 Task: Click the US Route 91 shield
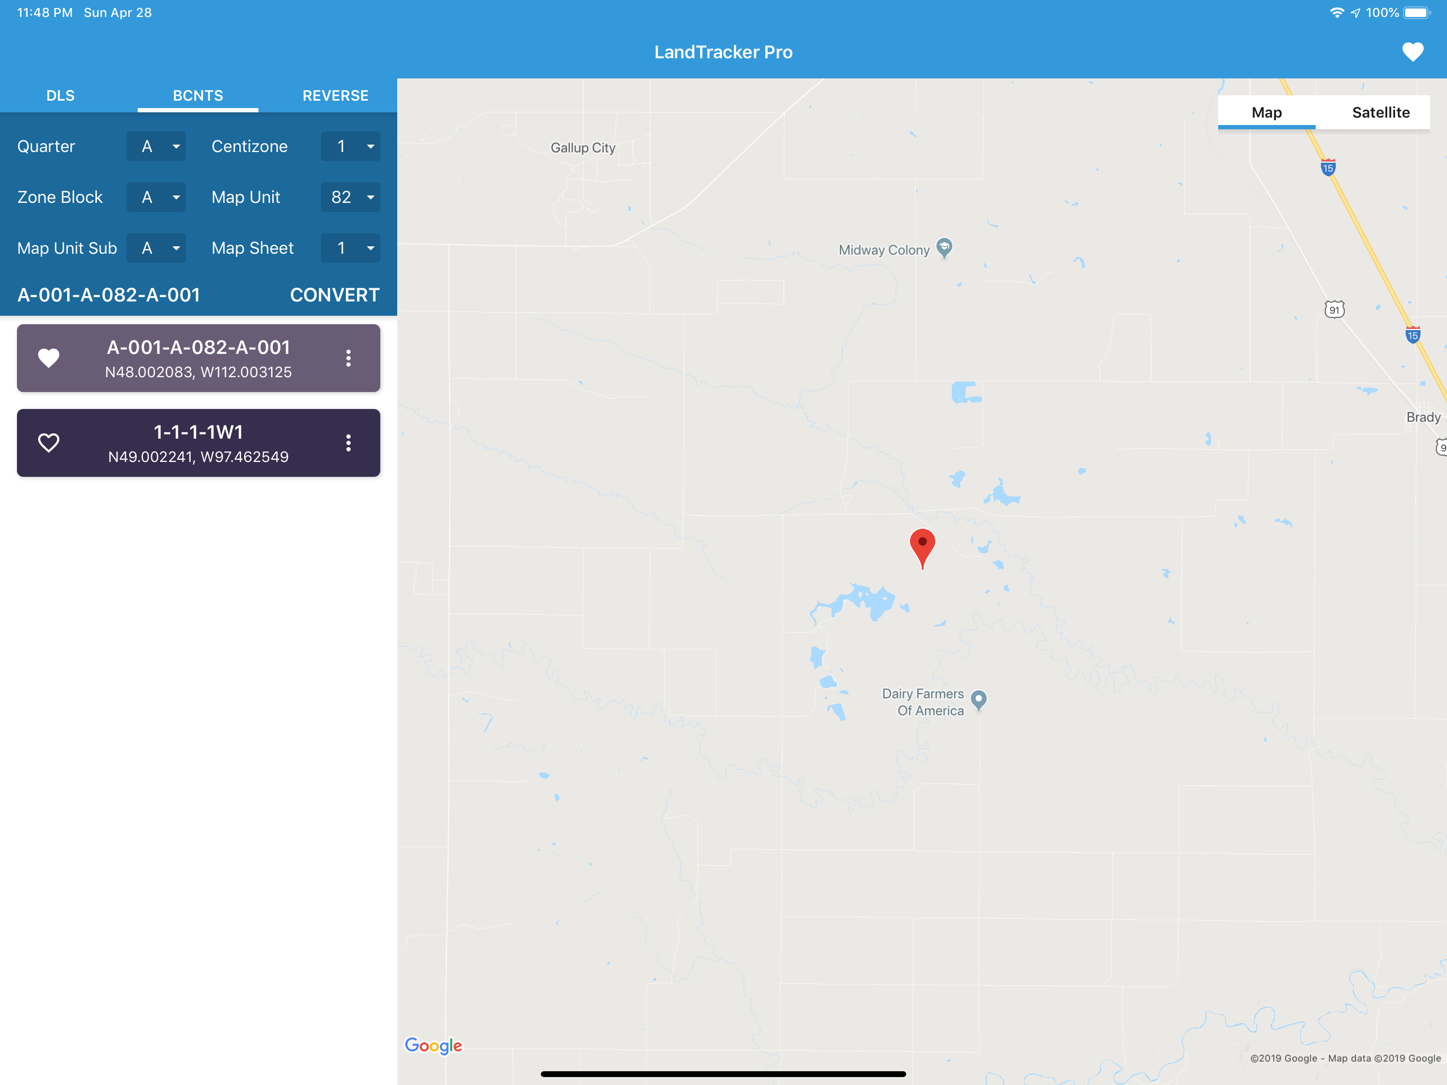pos(1334,309)
